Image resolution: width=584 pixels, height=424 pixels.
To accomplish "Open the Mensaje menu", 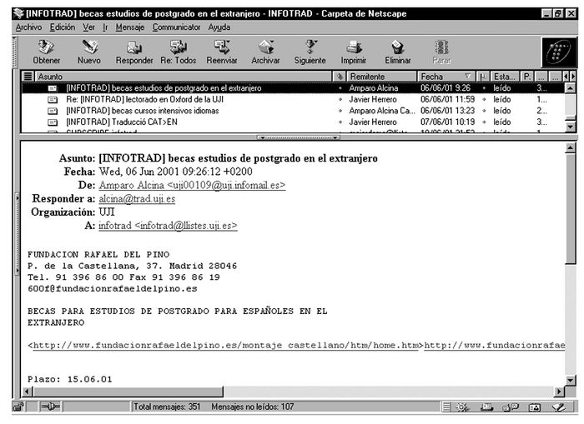I will (x=129, y=27).
